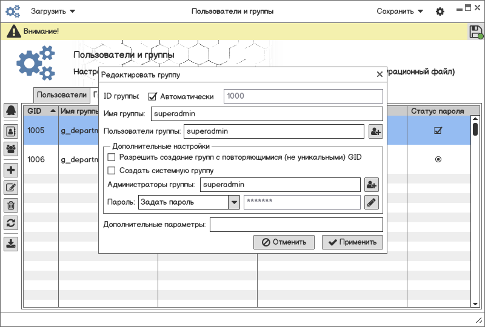
Task: Click the plus add icon in sidebar
Action: pyautogui.click(x=11, y=170)
